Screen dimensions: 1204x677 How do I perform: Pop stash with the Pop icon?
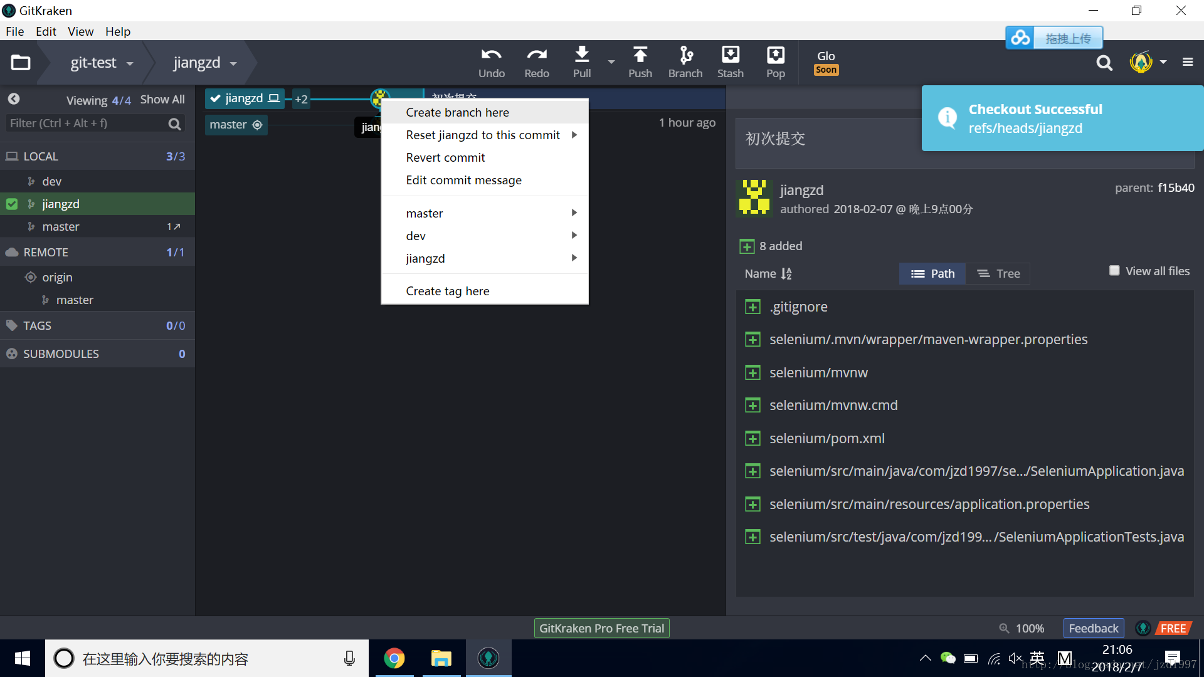tap(776, 62)
